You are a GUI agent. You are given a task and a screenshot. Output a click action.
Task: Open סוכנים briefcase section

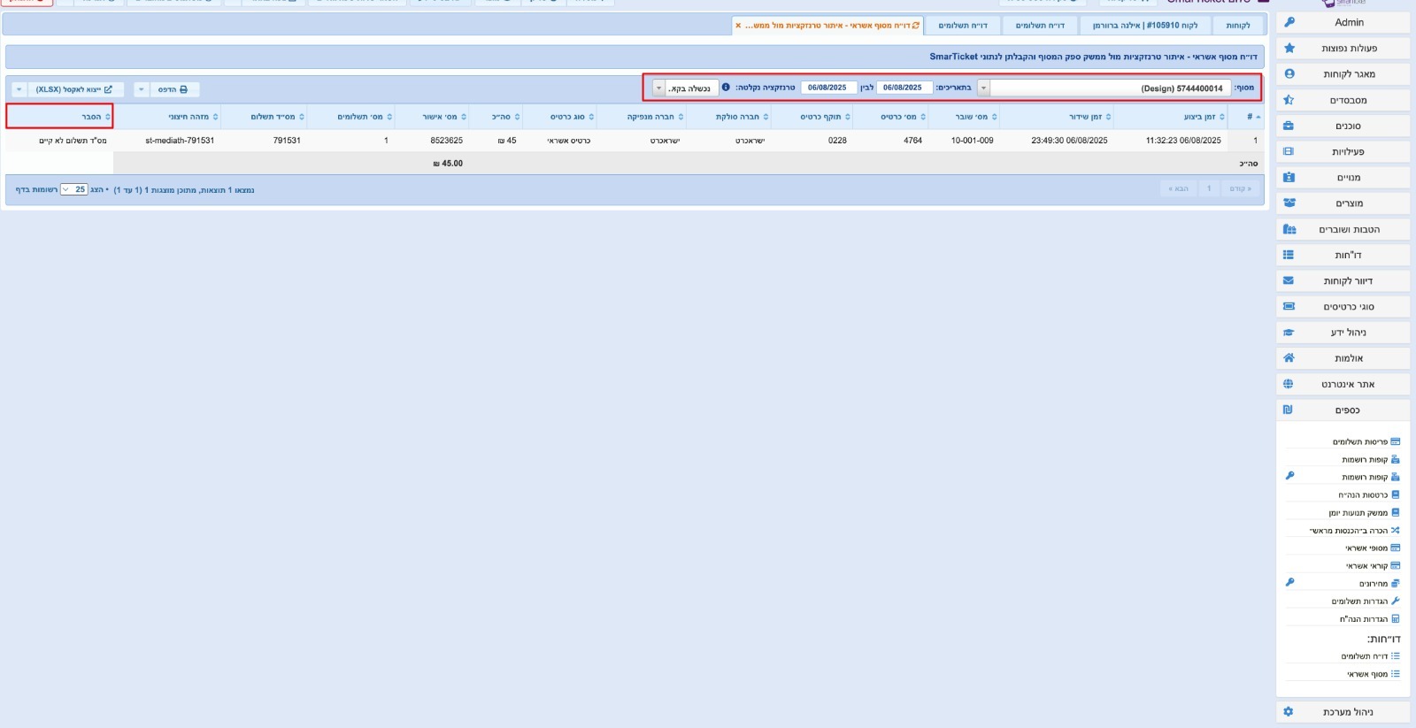pyautogui.click(x=1343, y=126)
